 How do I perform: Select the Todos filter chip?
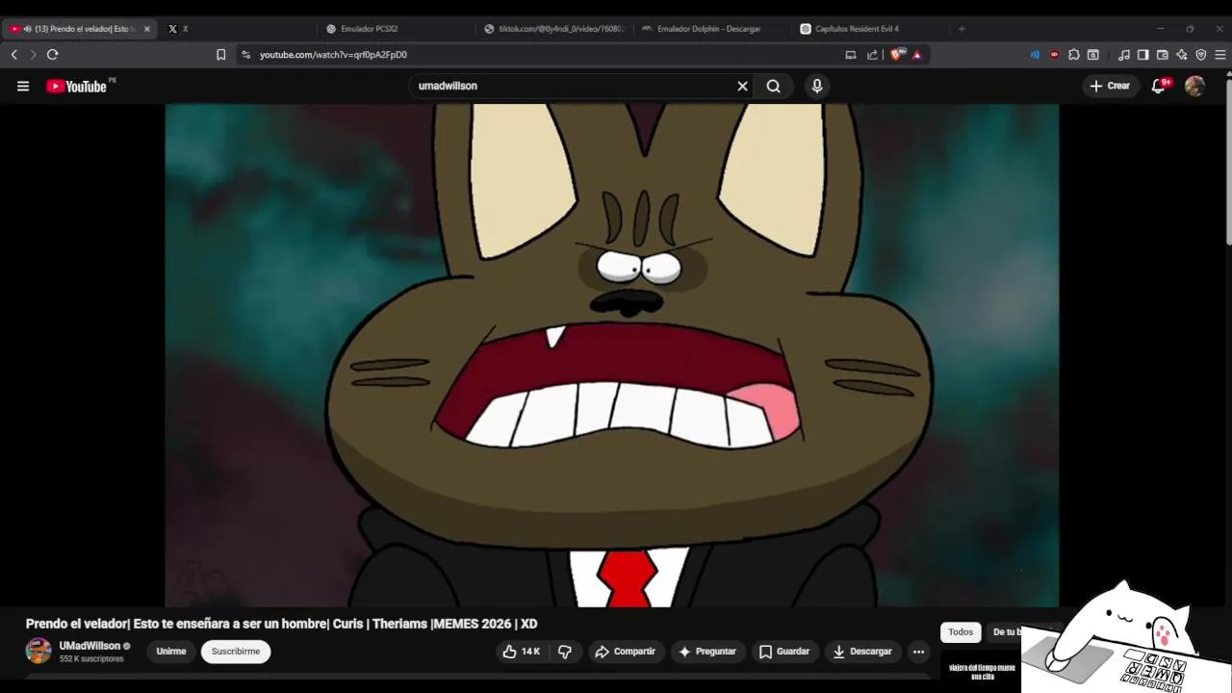coord(961,632)
